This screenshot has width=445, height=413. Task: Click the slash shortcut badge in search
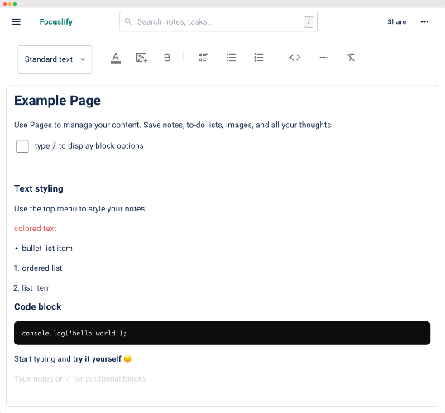309,21
